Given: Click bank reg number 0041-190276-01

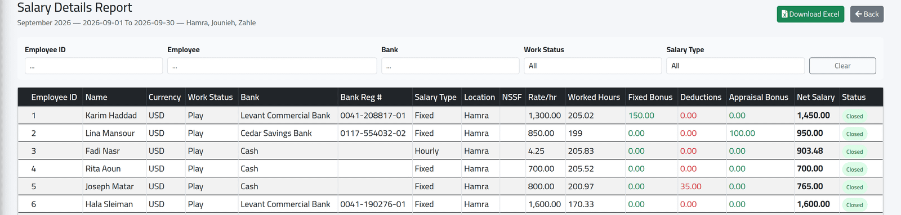Looking at the screenshot, I should (x=373, y=204).
